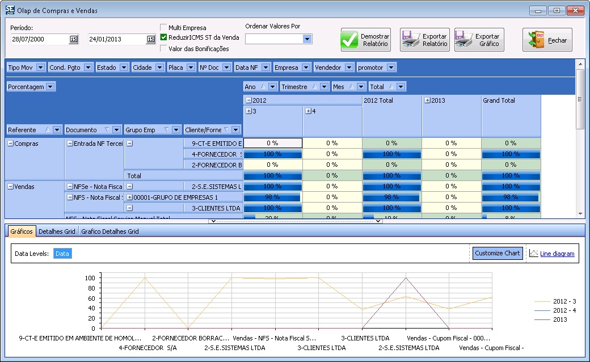590x362 pixels.
Task: Click the Exportar Gráfico printer icon
Action: pyautogui.click(x=465, y=40)
